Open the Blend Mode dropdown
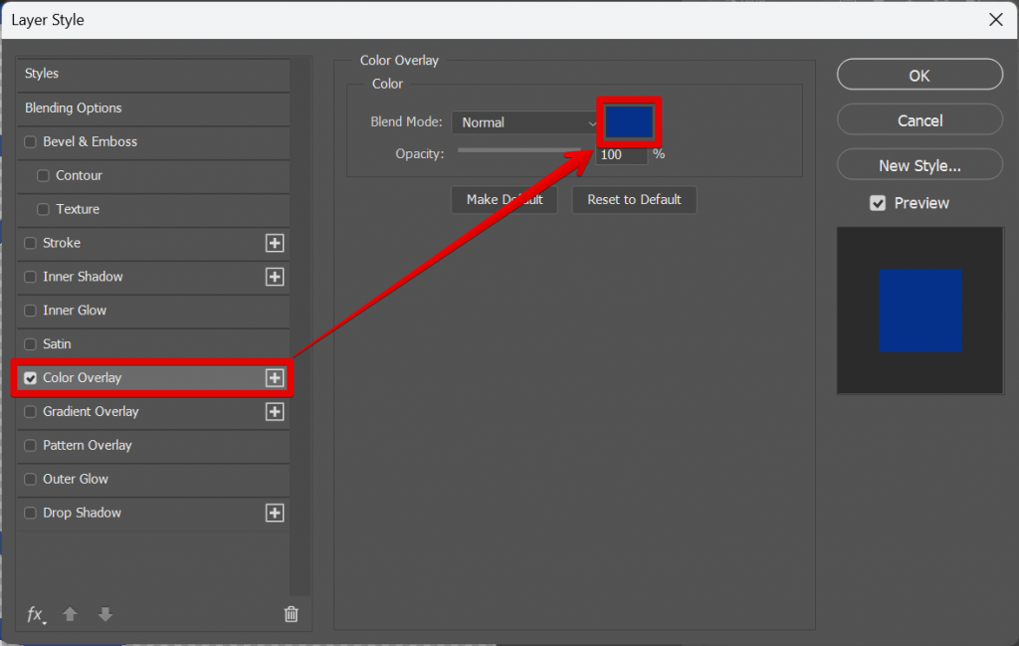 (x=525, y=121)
